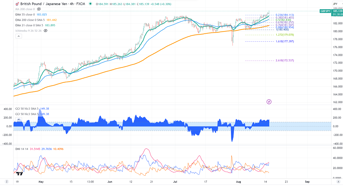Click the 40.0000 DMI axis label
This screenshot has height=186, width=343.
tap(338, 158)
